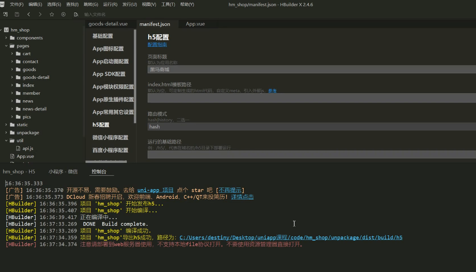Click the api.js file icon

pos(19,148)
